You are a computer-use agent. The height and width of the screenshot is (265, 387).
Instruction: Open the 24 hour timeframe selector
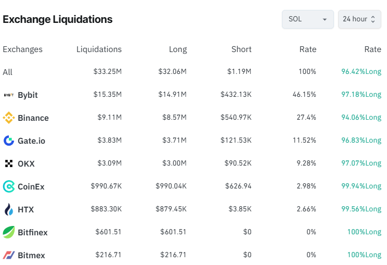tap(359, 19)
